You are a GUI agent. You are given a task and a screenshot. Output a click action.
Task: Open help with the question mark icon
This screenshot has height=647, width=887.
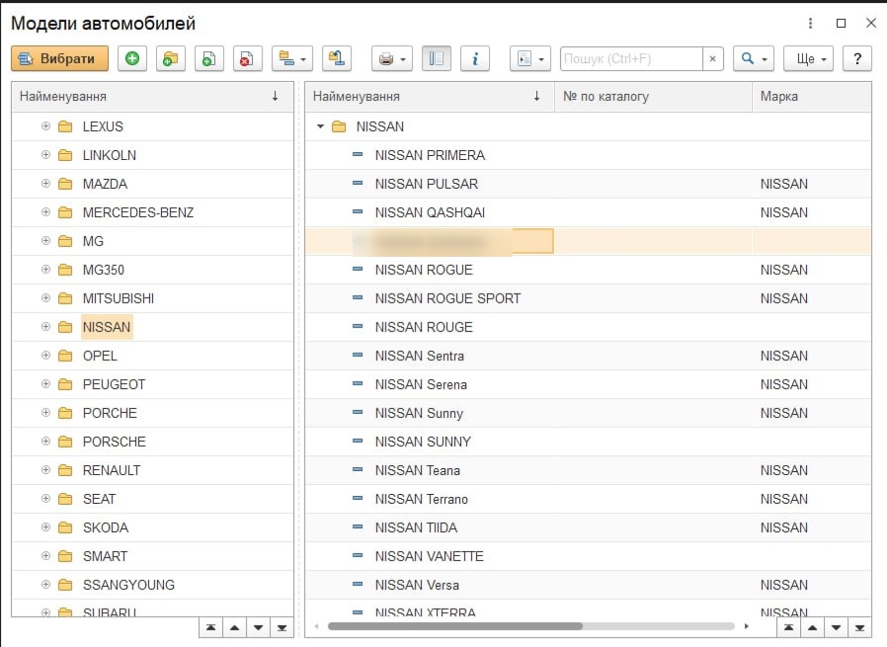[856, 59]
